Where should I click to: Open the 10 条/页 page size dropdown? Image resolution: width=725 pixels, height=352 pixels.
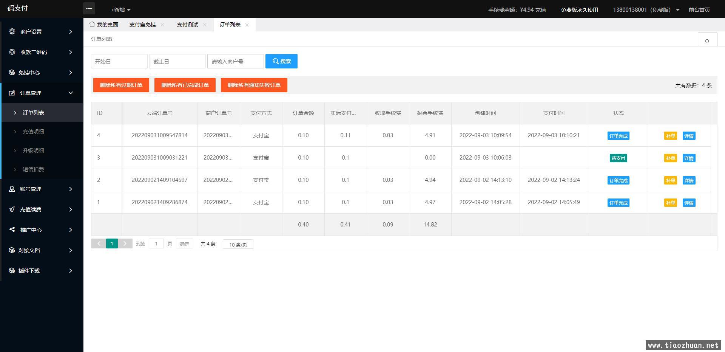(x=238, y=244)
